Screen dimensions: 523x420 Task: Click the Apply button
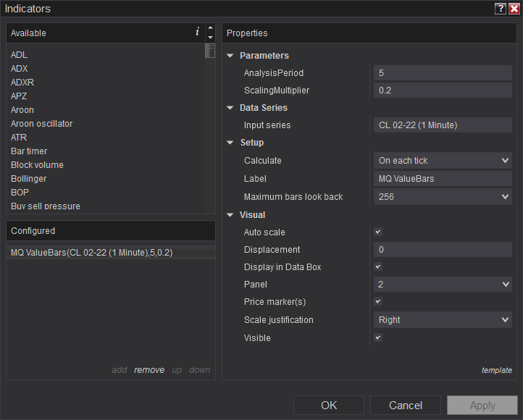482,405
